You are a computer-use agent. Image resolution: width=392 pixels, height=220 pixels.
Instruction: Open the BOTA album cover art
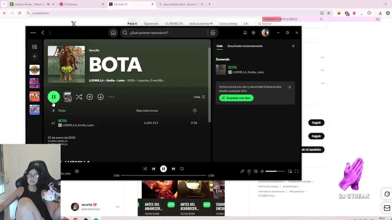[66, 64]
